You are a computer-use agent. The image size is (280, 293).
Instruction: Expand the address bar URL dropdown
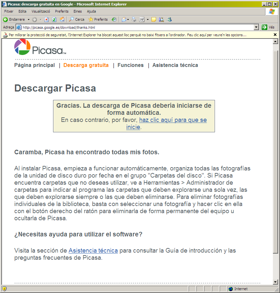256,27
